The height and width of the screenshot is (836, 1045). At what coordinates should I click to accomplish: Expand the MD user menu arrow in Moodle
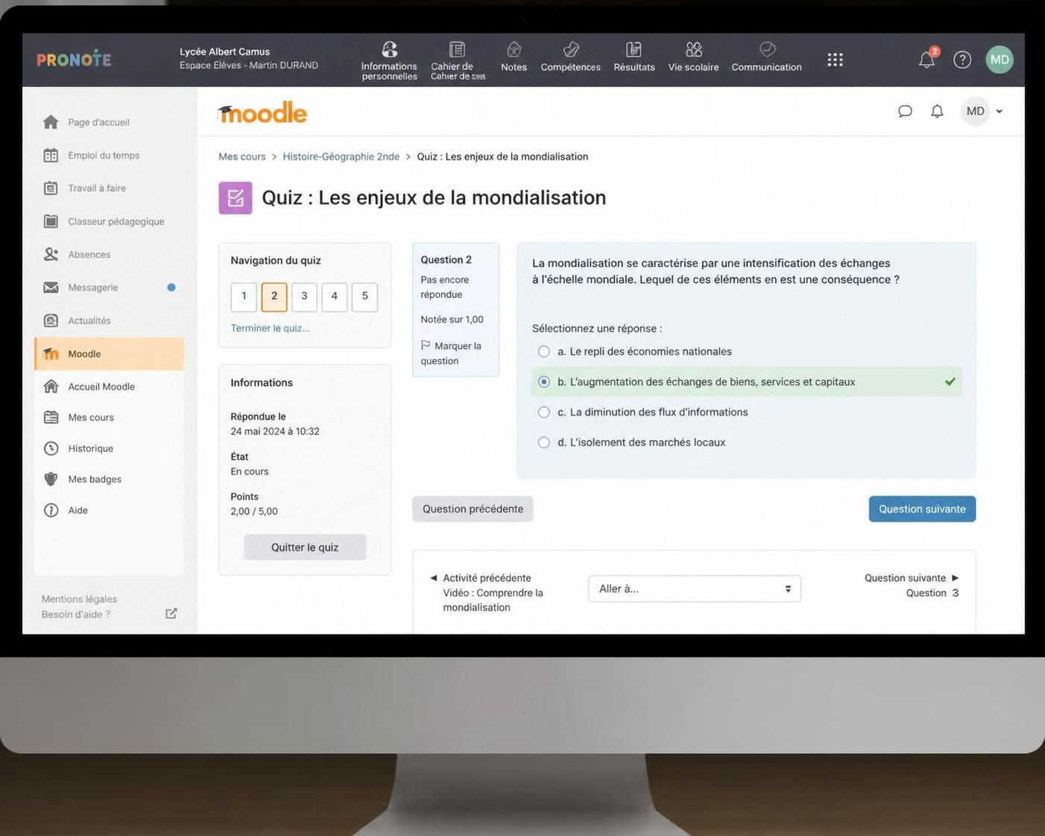tap(1000, 112)
